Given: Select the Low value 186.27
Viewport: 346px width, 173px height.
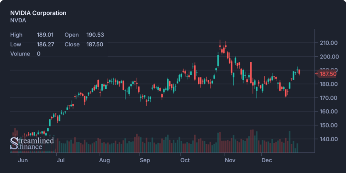Looking at the screenshot, I should tap(45, 44).
